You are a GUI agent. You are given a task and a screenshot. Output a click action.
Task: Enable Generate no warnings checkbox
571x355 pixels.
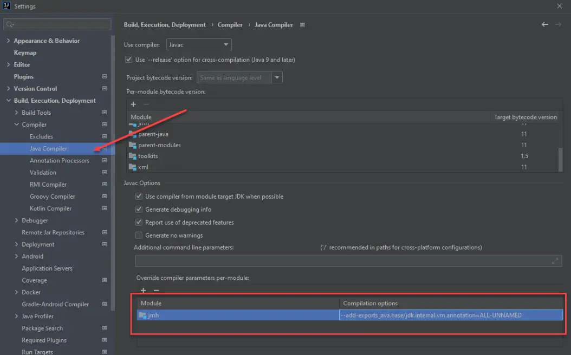click(139, 235)
